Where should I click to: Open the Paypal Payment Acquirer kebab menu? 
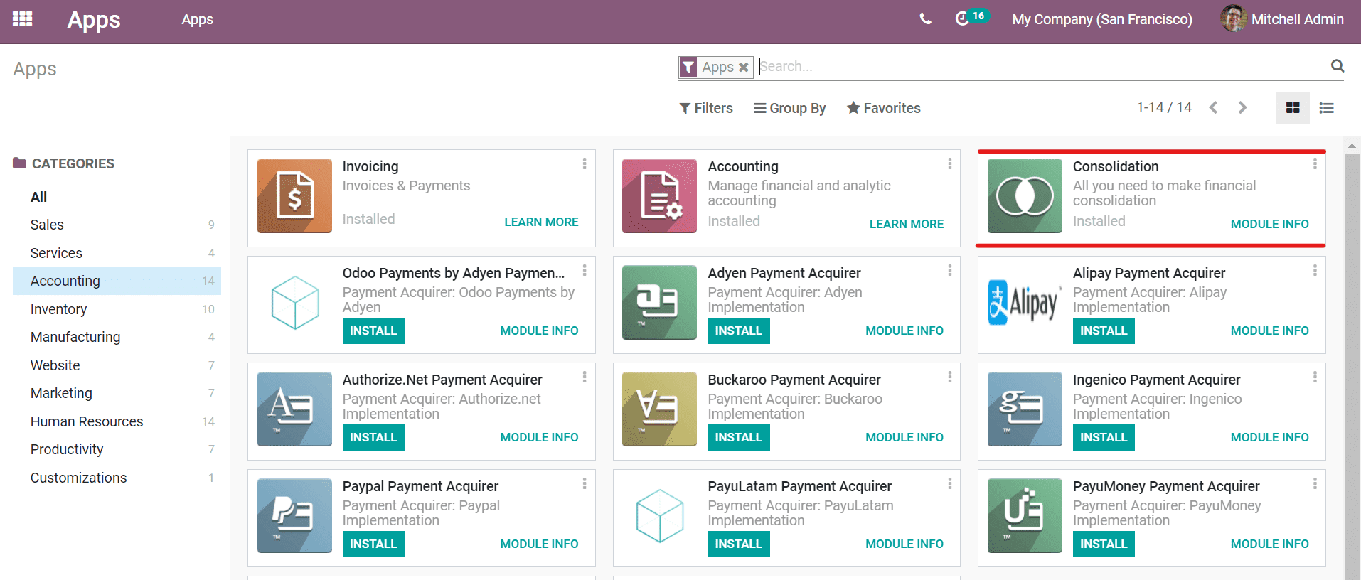pyautogui.click(x=585, y=483)
